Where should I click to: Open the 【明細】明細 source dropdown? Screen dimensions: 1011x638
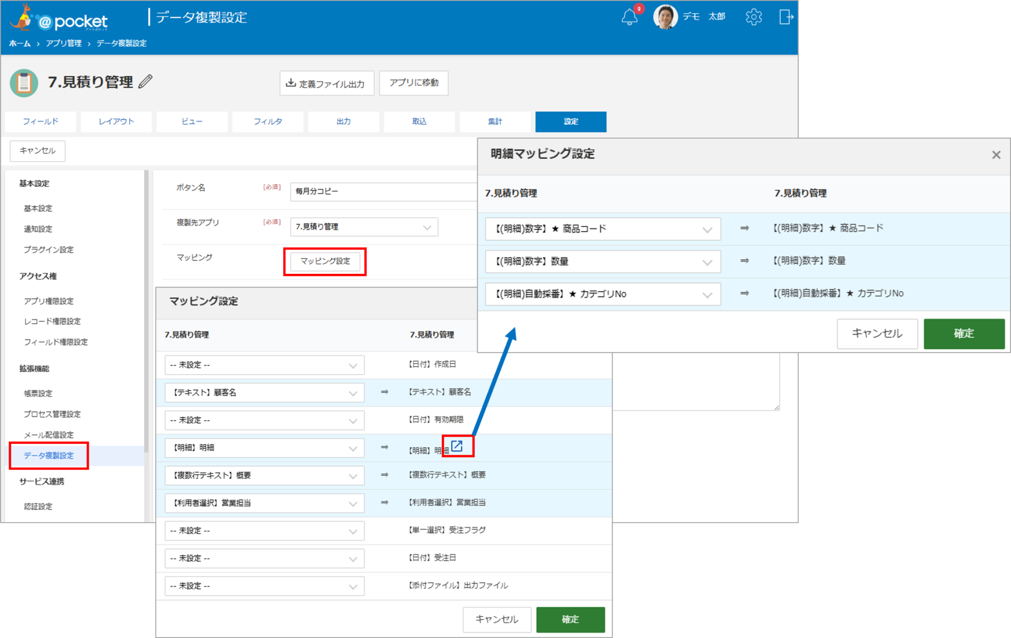tap(264, 448)
